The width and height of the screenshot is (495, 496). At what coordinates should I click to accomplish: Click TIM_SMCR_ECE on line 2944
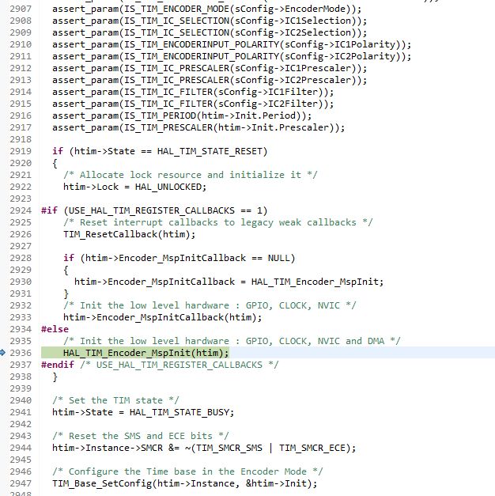coord(312,448)
